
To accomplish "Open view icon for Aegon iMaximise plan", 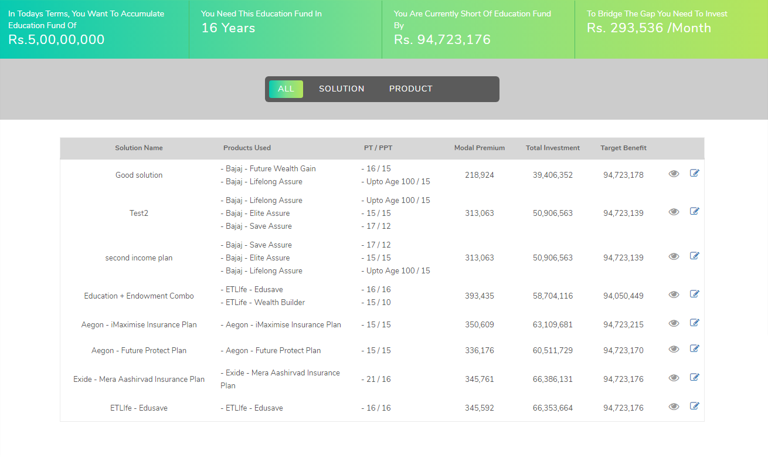I will tap(674, 323).
